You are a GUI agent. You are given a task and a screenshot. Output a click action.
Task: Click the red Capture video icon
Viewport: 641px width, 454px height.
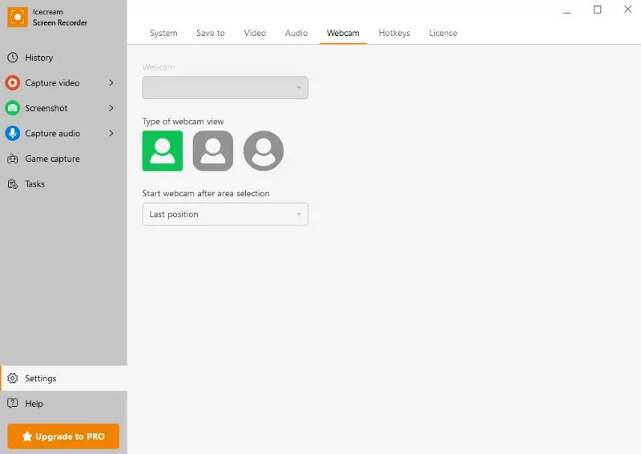click(13, 83)
